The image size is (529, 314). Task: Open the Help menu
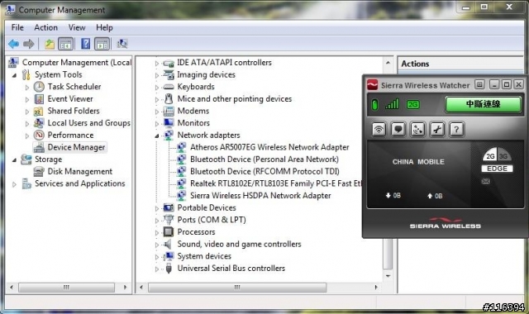pos(104,27)
